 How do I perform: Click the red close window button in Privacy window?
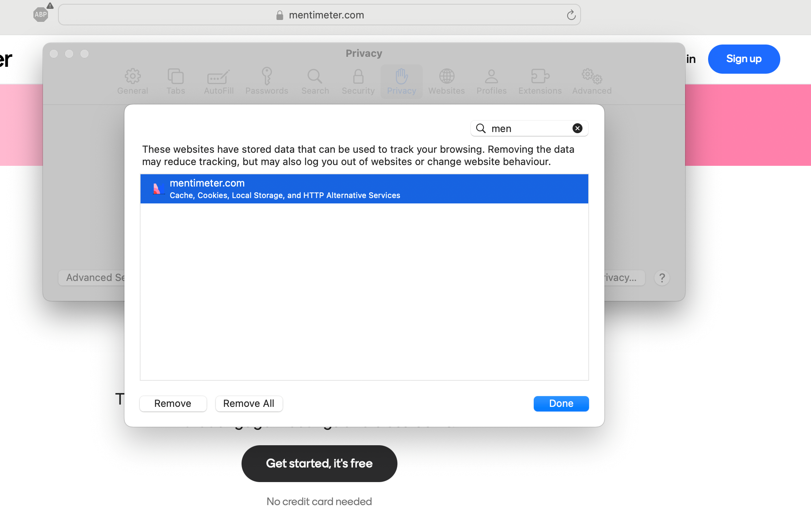point(54,54)
